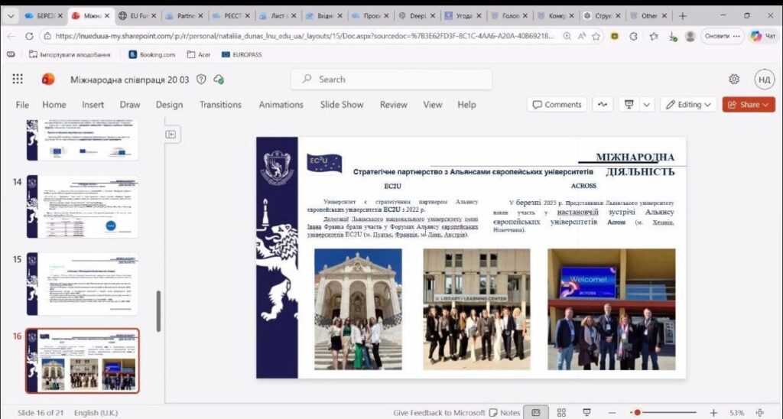Select slide 14 thumbnail
Screen dimensions: 783x419
[x=83, y=206]
